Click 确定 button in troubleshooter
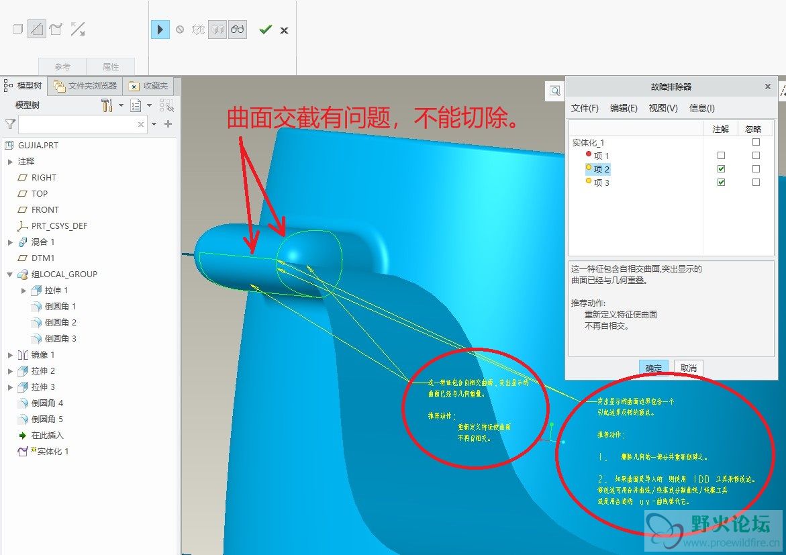 click(x=654, y=368)
